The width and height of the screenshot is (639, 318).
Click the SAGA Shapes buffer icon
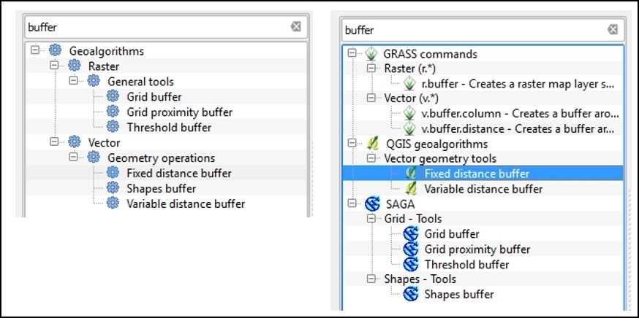[x=410, y=294]
